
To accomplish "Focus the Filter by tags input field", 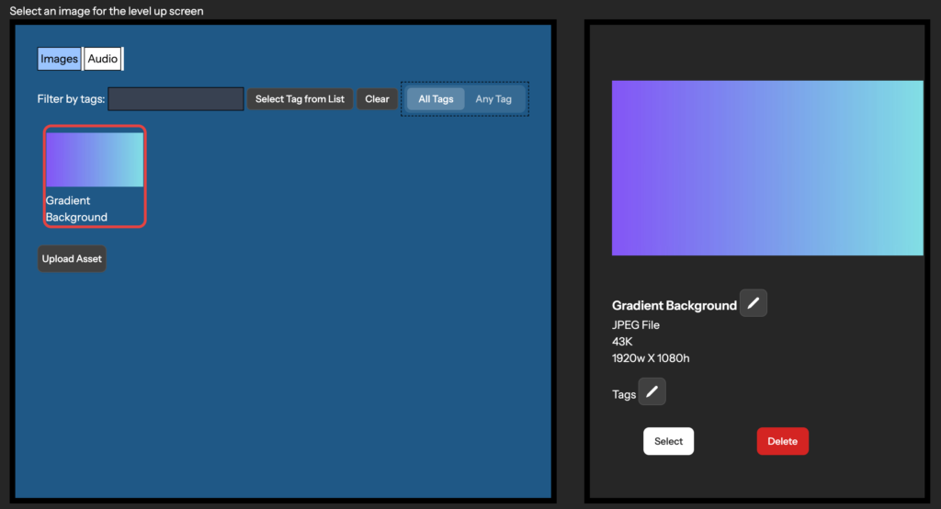I will (176, 99).
